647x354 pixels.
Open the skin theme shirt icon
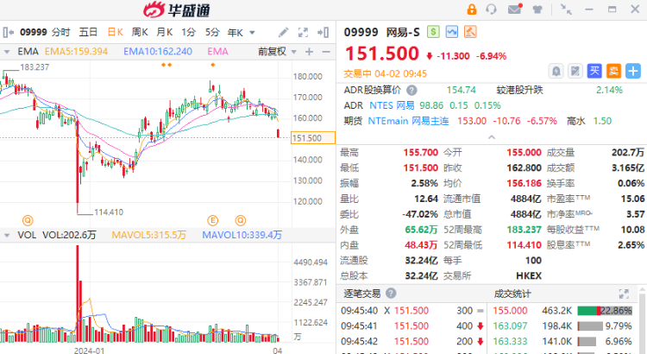coord(537,9)
